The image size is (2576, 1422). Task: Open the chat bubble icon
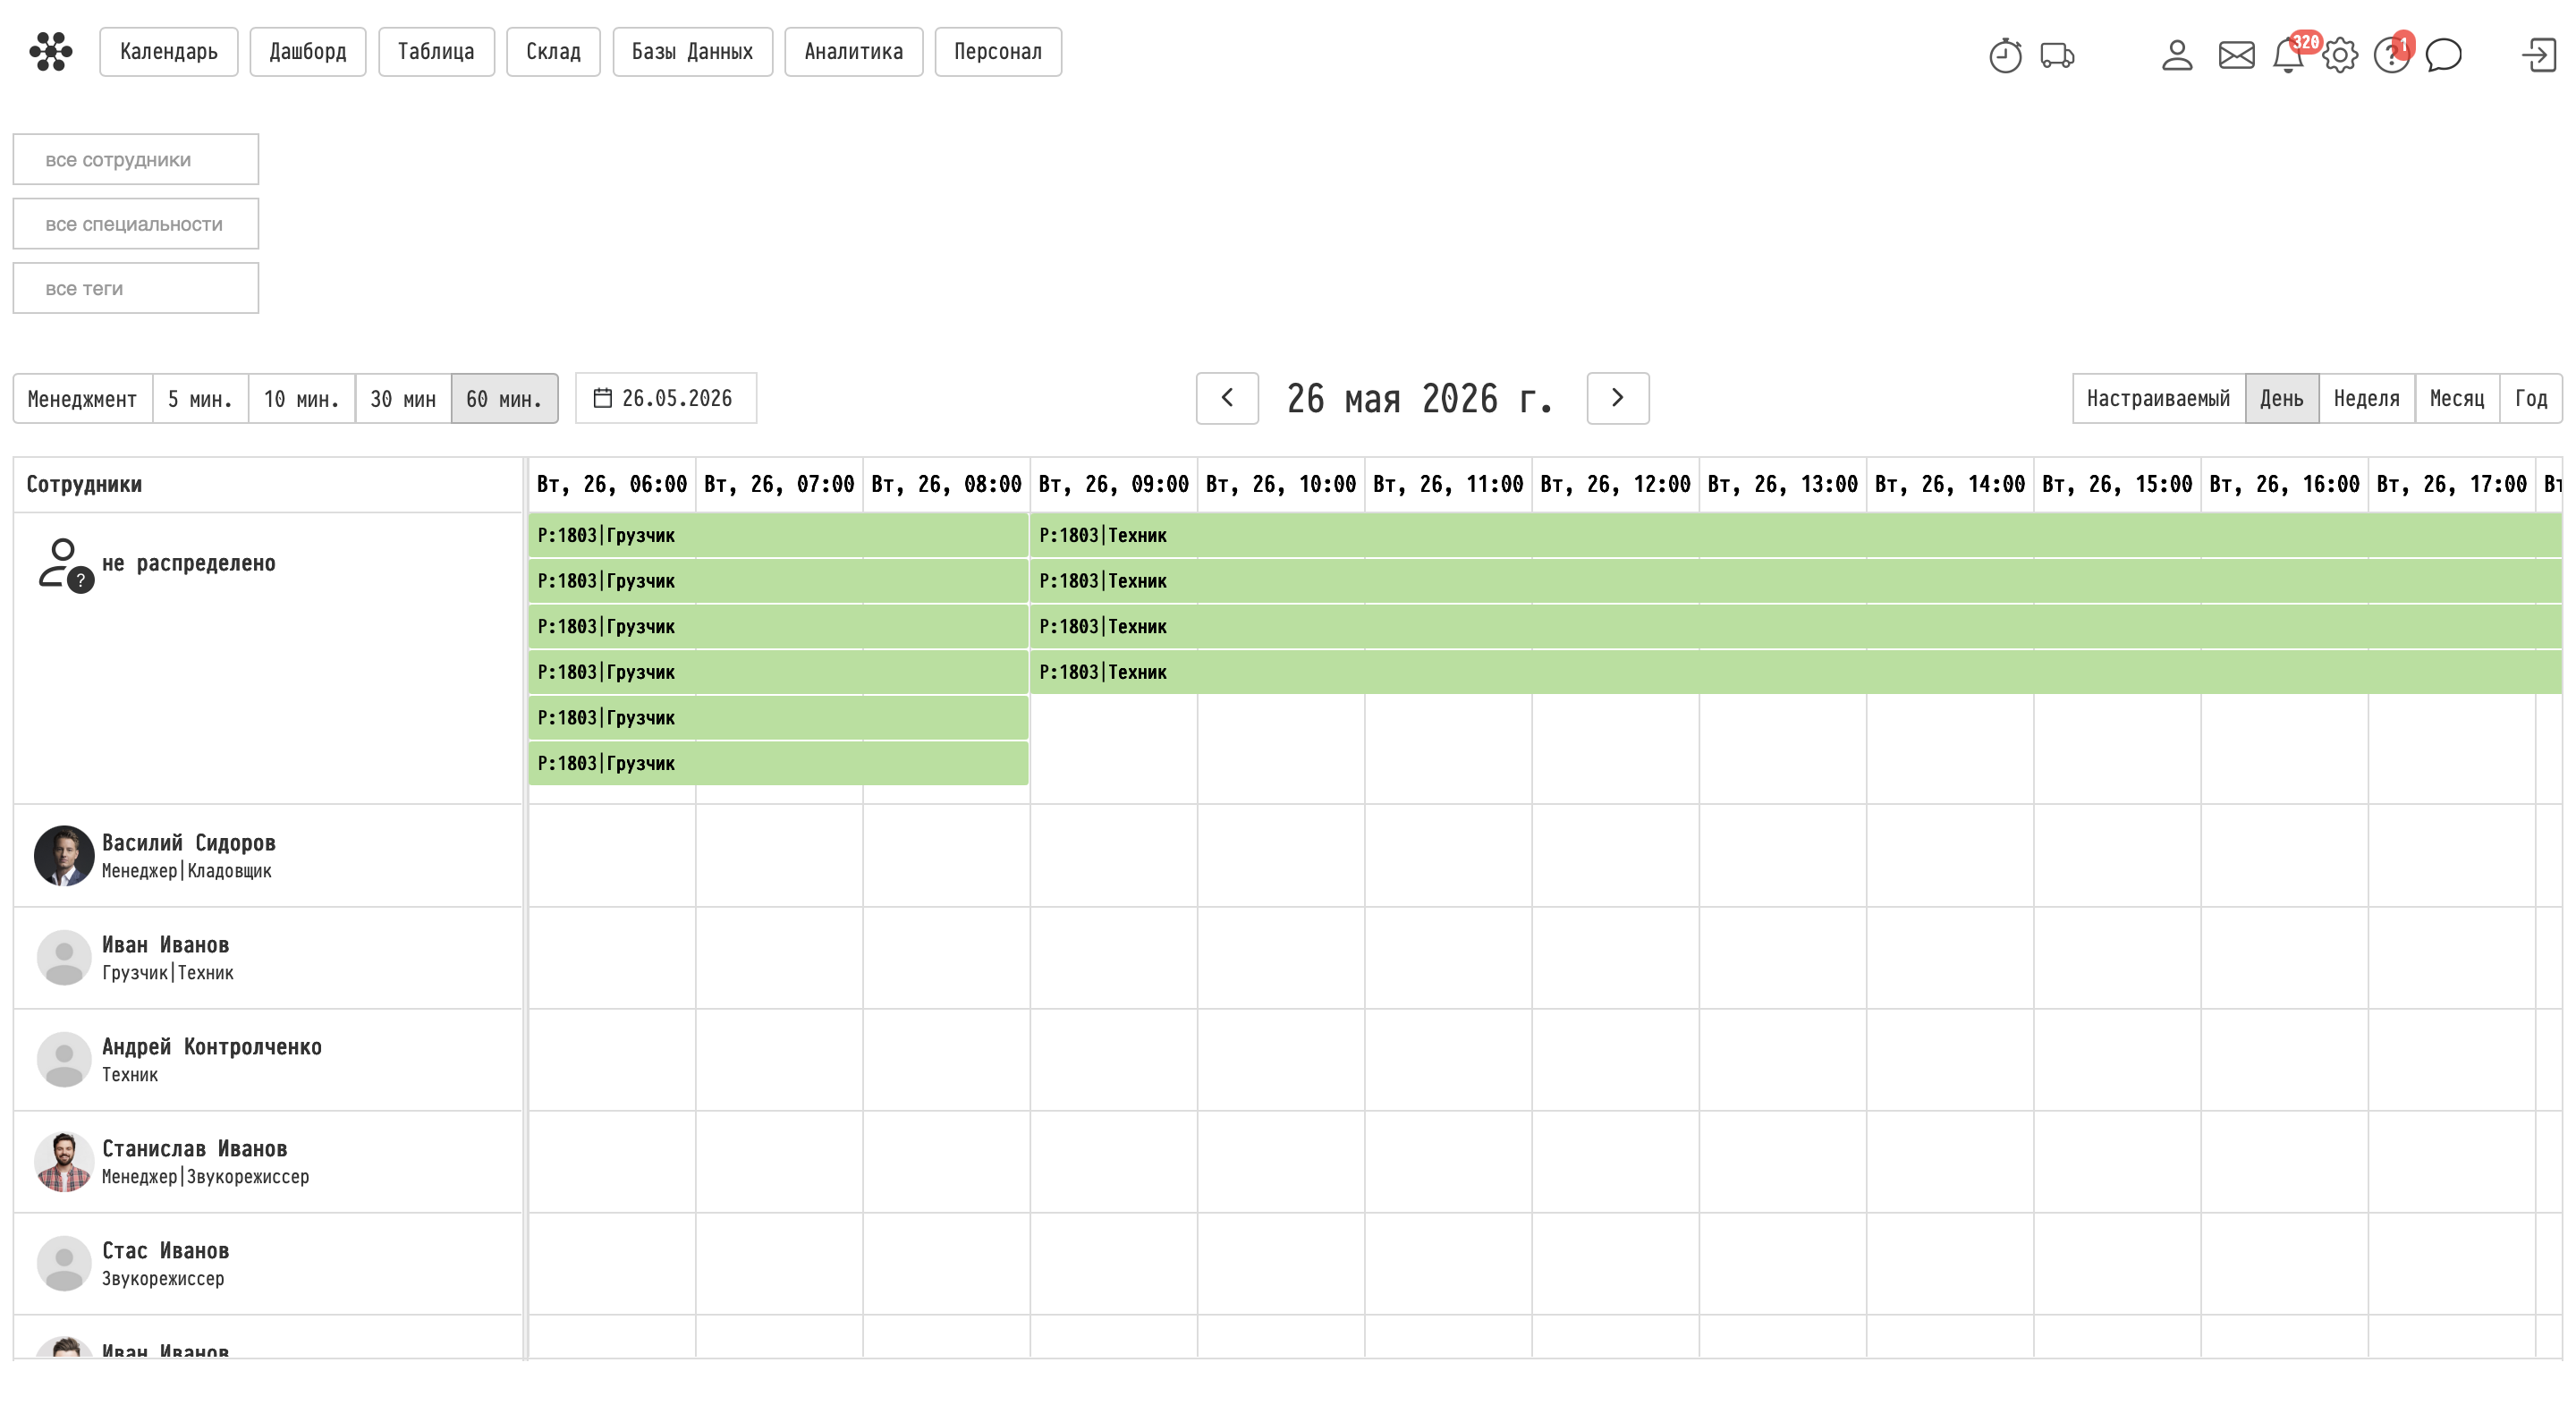[2443, 55]
